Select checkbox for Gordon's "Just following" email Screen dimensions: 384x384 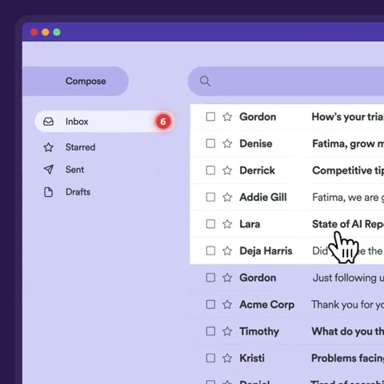[x=210, y=278]
